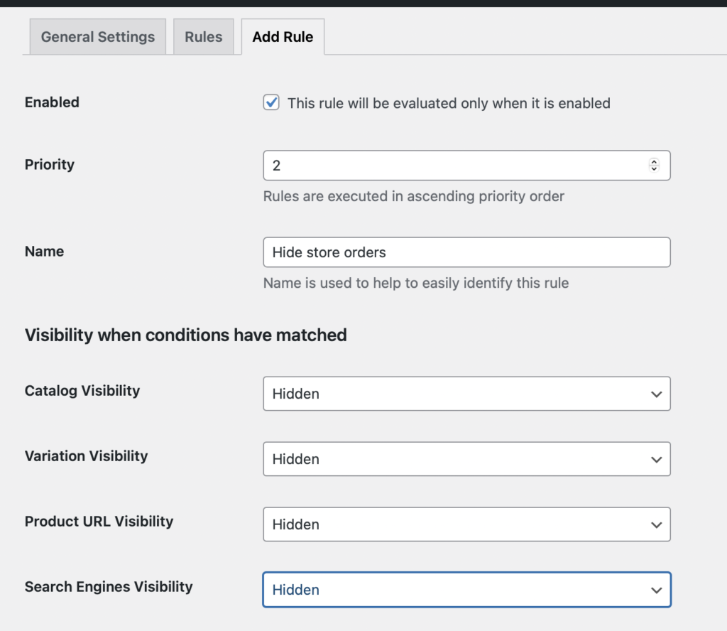Click the chevron arrow on Catalog Visibility
727x631 pixels.
point(656,394)
